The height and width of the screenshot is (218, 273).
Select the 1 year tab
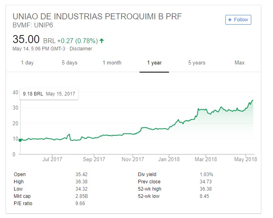point(154,62)
